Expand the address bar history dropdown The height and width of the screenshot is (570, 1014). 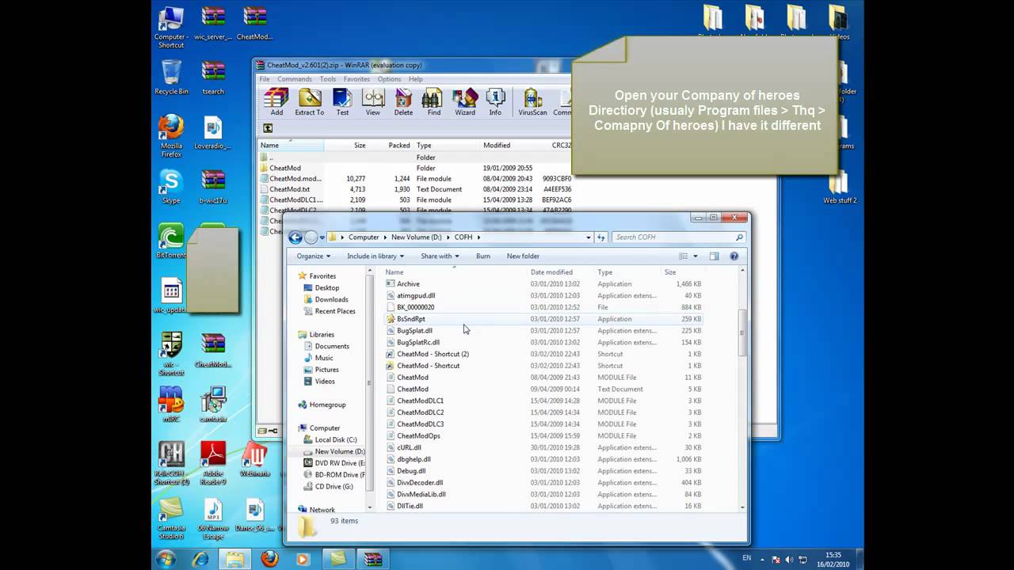click(588, 237)
